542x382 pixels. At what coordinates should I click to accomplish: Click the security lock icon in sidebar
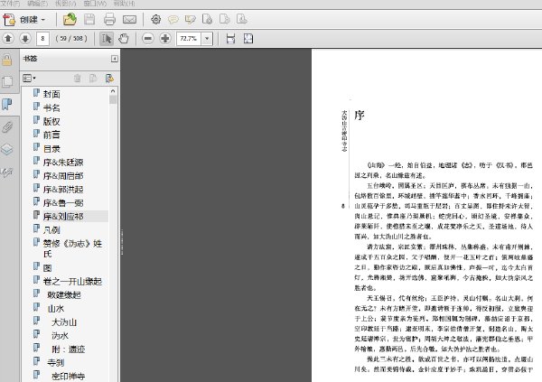tap(7, 60)
